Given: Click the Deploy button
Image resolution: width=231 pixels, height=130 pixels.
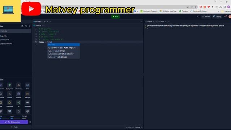Looking at the screenshot, I should coord(217,17).
